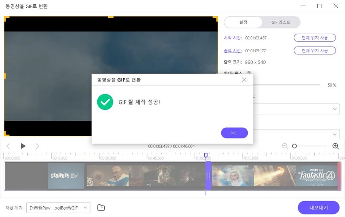This screenshot has height=217, width=345.
Task: Click the blonde woman thumbnail in filmstrip
Action: pos(233,176)
